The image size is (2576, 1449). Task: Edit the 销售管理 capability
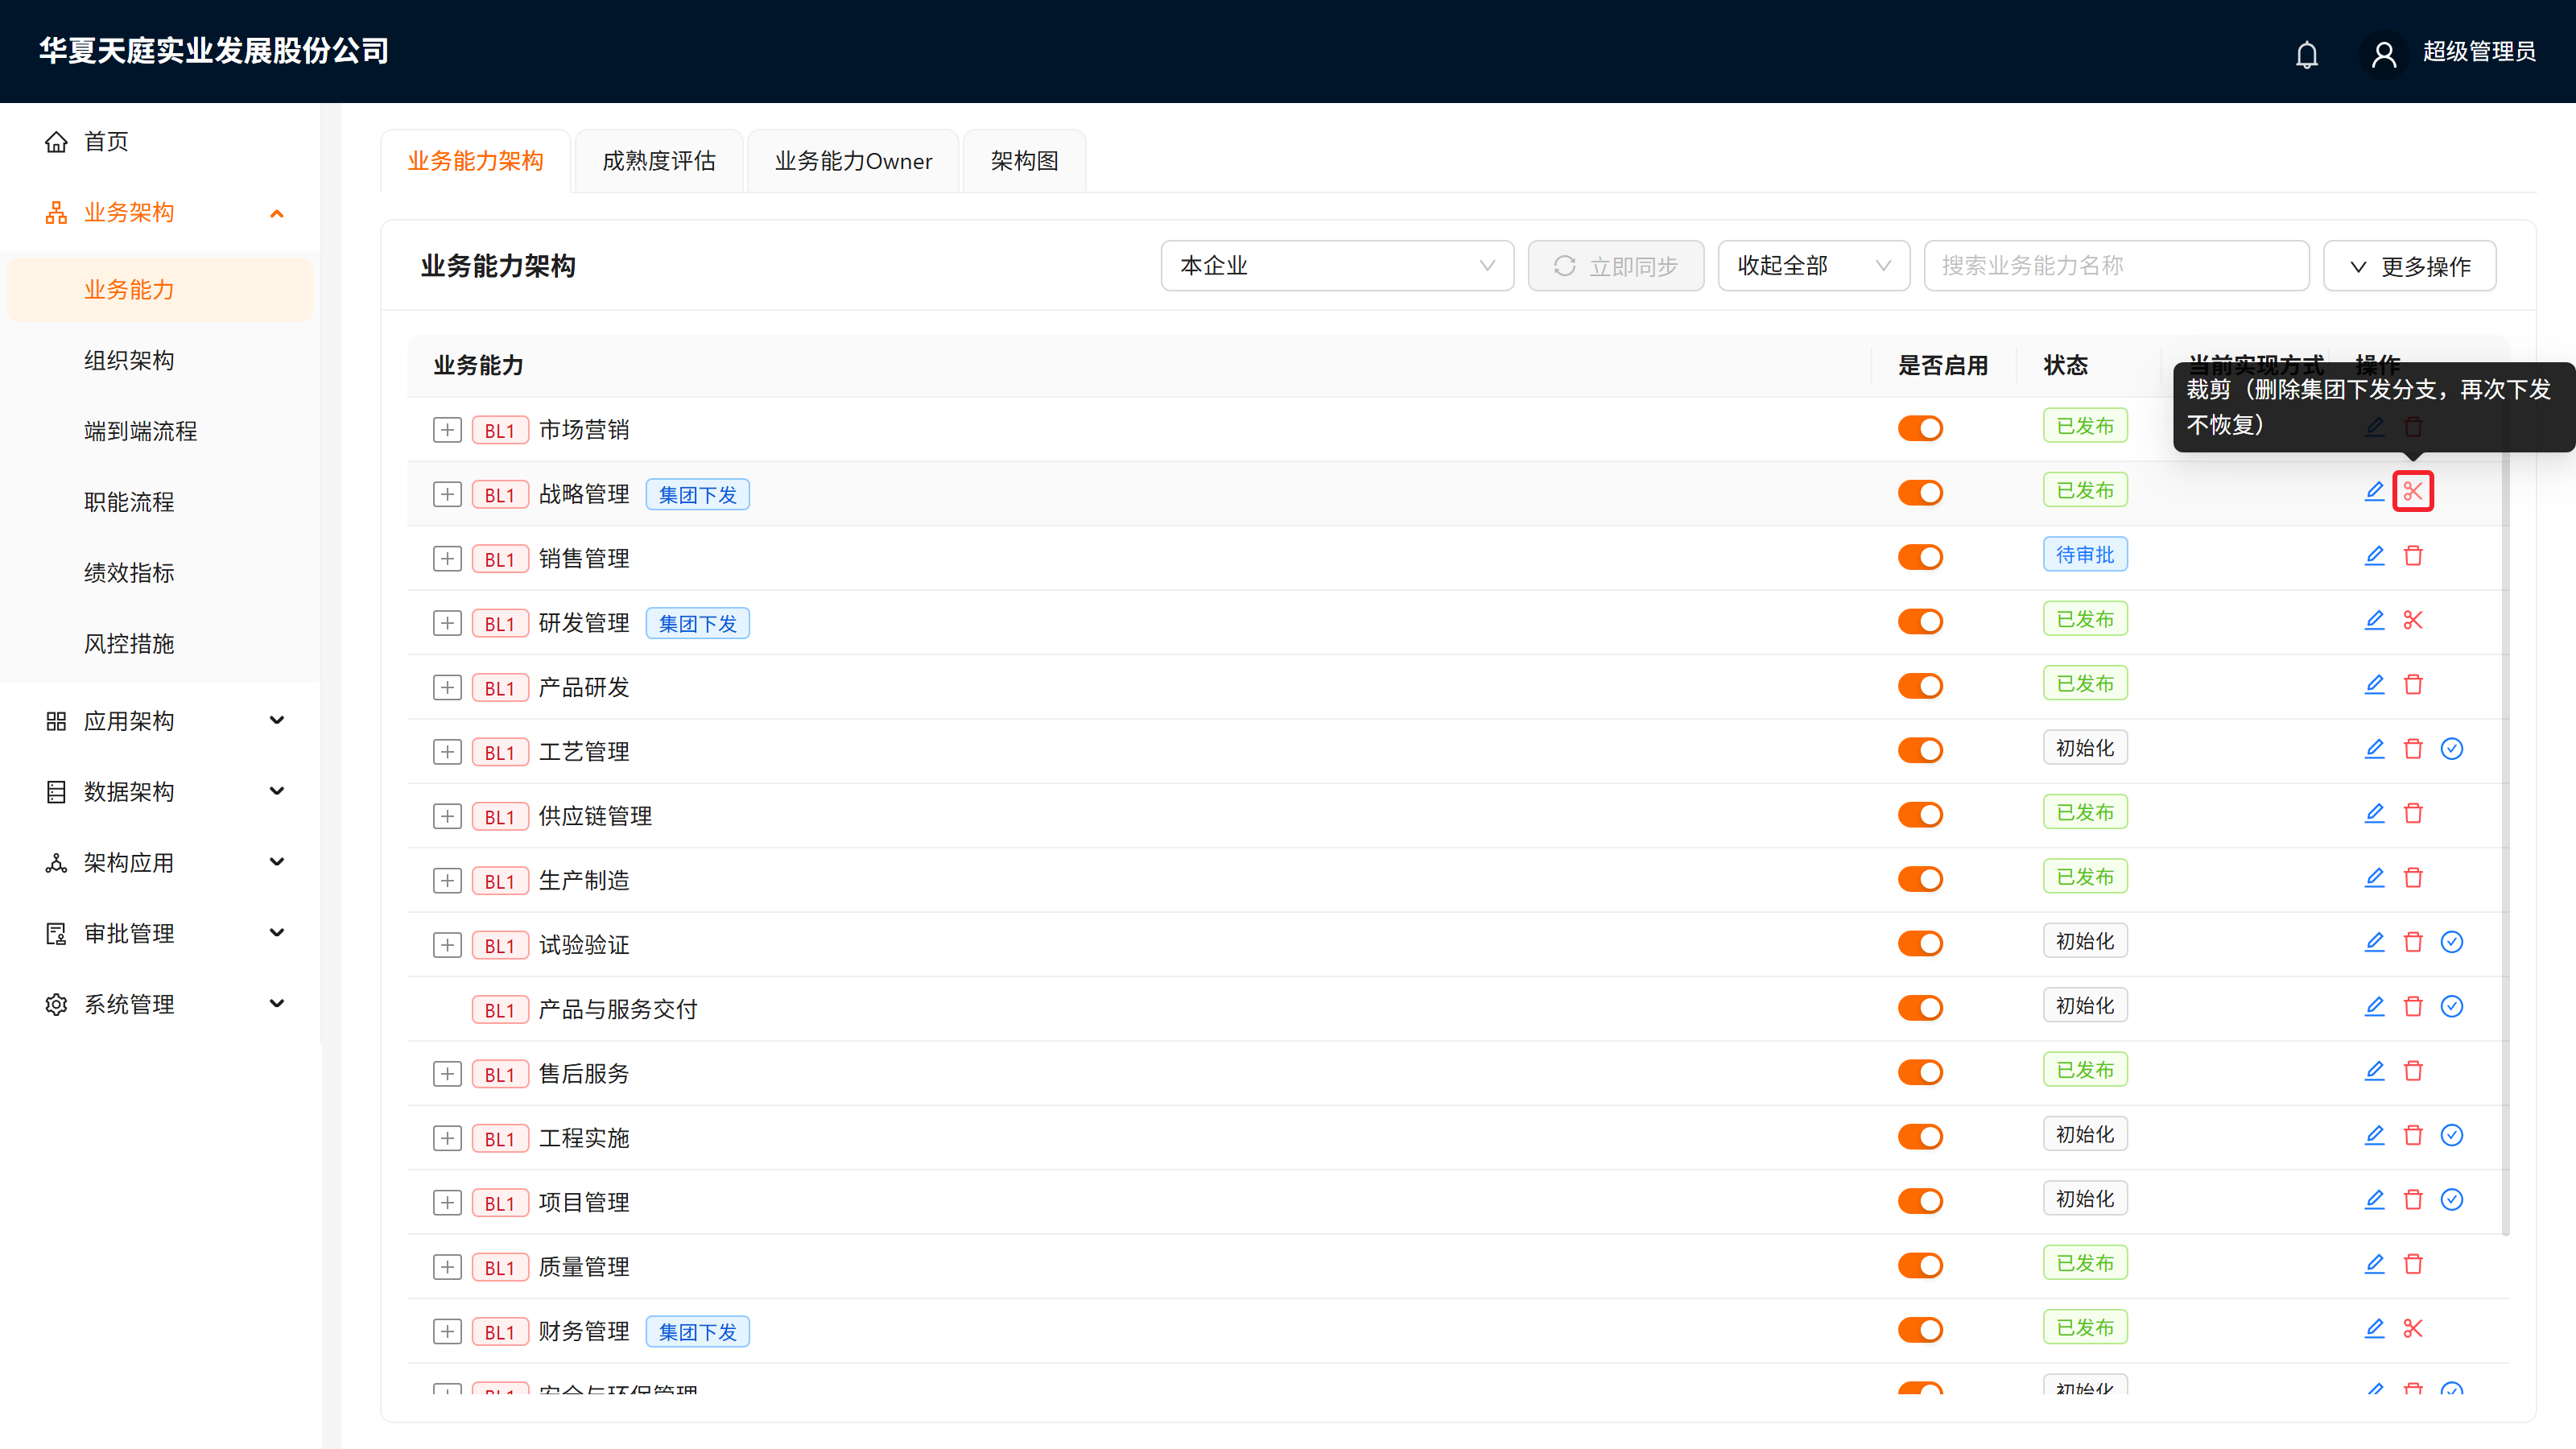pos(2374,556)
